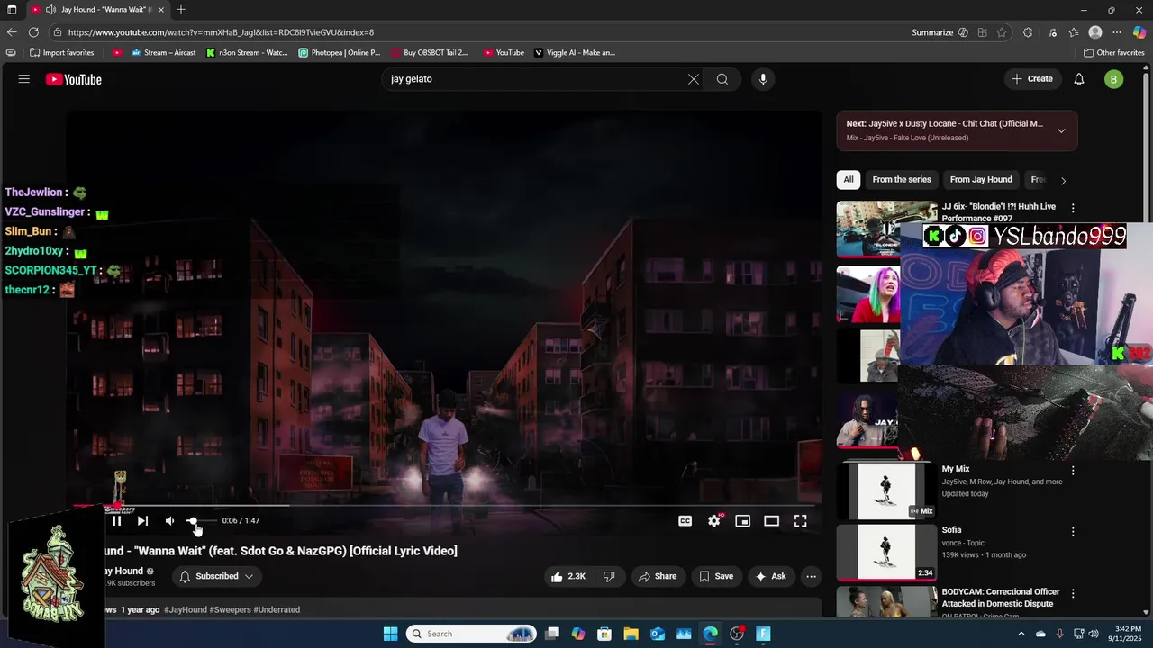Open the Copilot sidebar icon
1153x648 pixels.
[1139, 32]
